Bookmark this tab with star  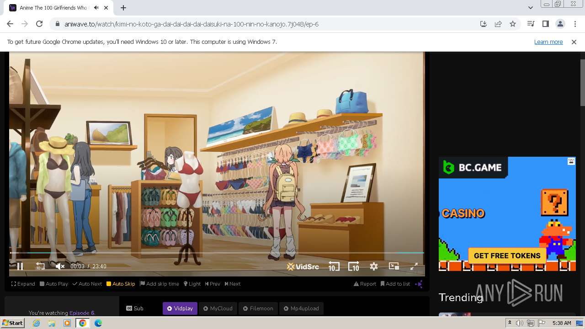[513, 24]
